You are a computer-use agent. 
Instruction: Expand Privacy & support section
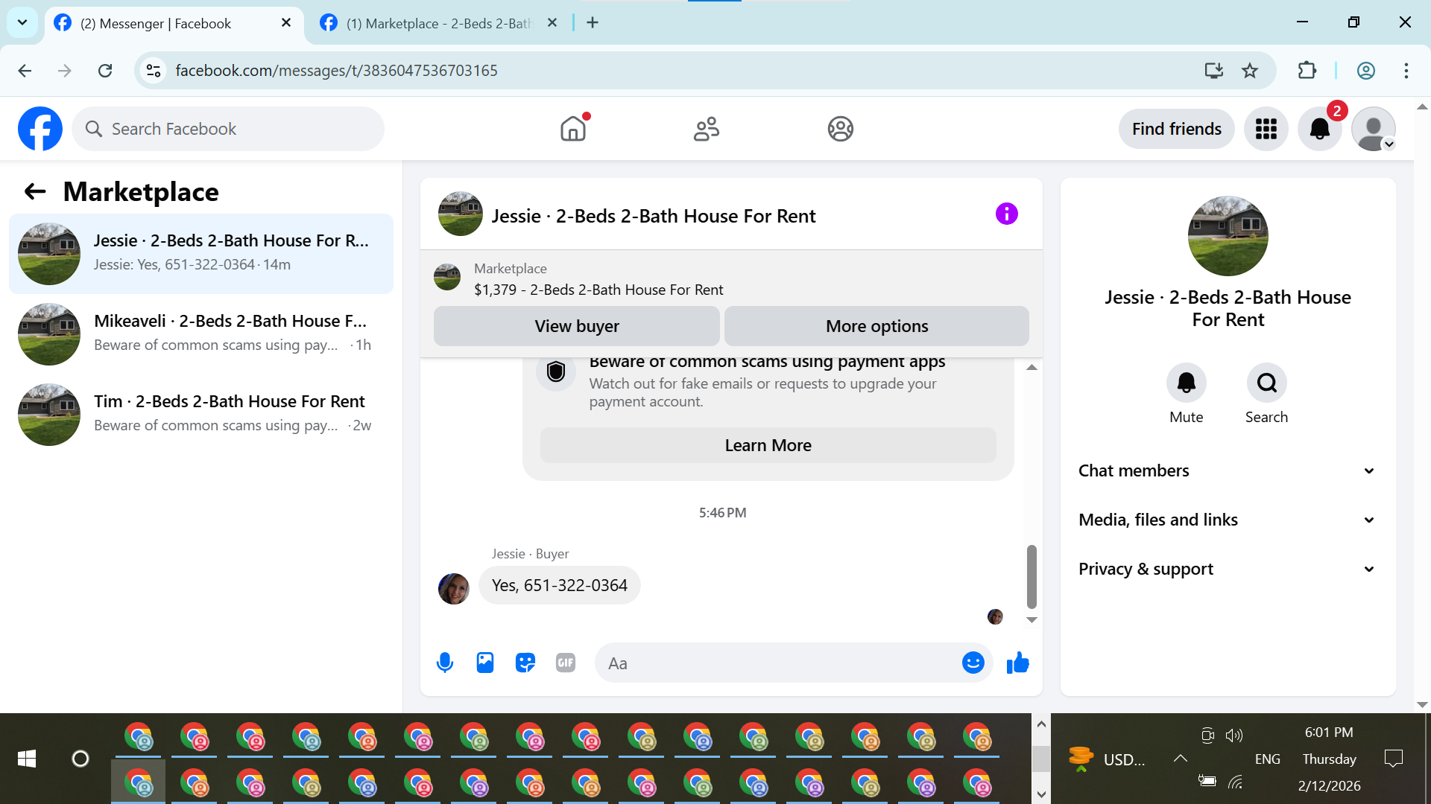coord(1228,569)
